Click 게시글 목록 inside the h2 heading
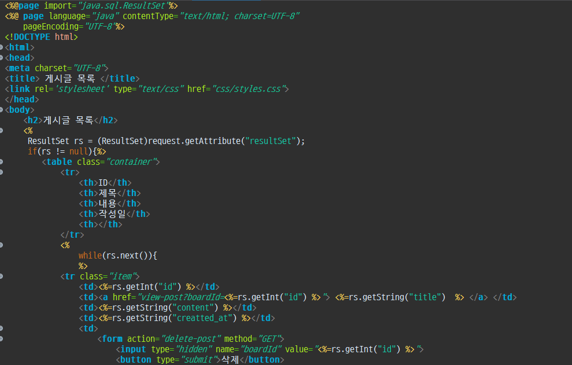572x365 pixels. point(68,120)
